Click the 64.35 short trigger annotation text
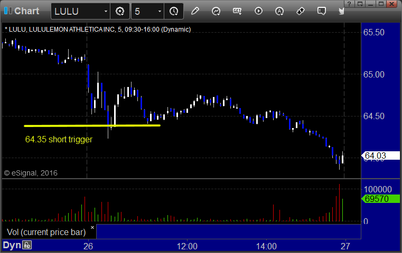Viewport: 402px width, 253px height. tap(59, 140)
